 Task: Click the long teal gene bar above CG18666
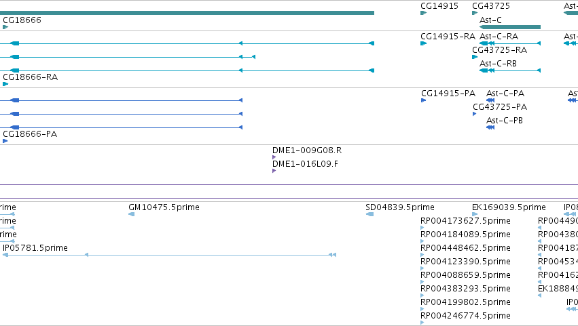187,13
